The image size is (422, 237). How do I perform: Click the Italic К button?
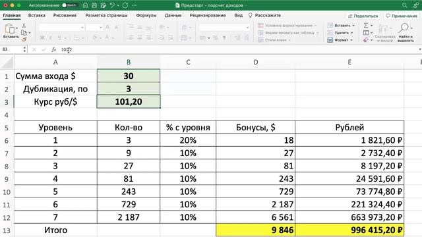tap(50, 38)
